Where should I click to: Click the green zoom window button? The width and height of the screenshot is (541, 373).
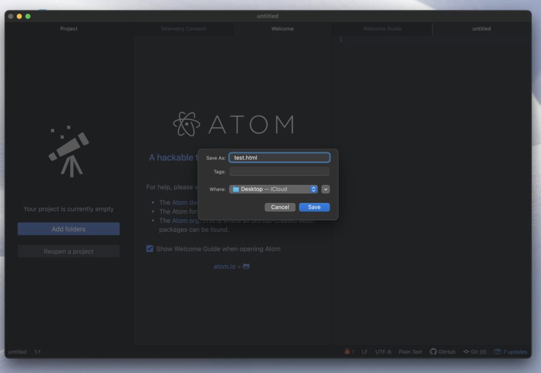point(28,16)
